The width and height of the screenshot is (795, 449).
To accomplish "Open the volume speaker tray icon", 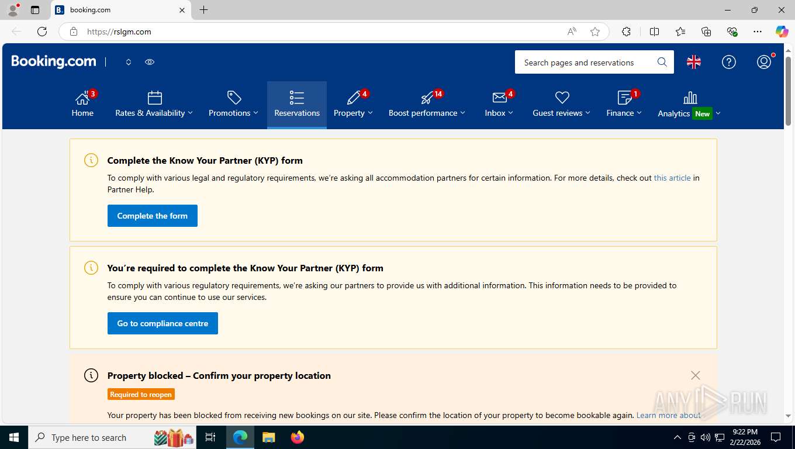I will [x=705, y=437].
